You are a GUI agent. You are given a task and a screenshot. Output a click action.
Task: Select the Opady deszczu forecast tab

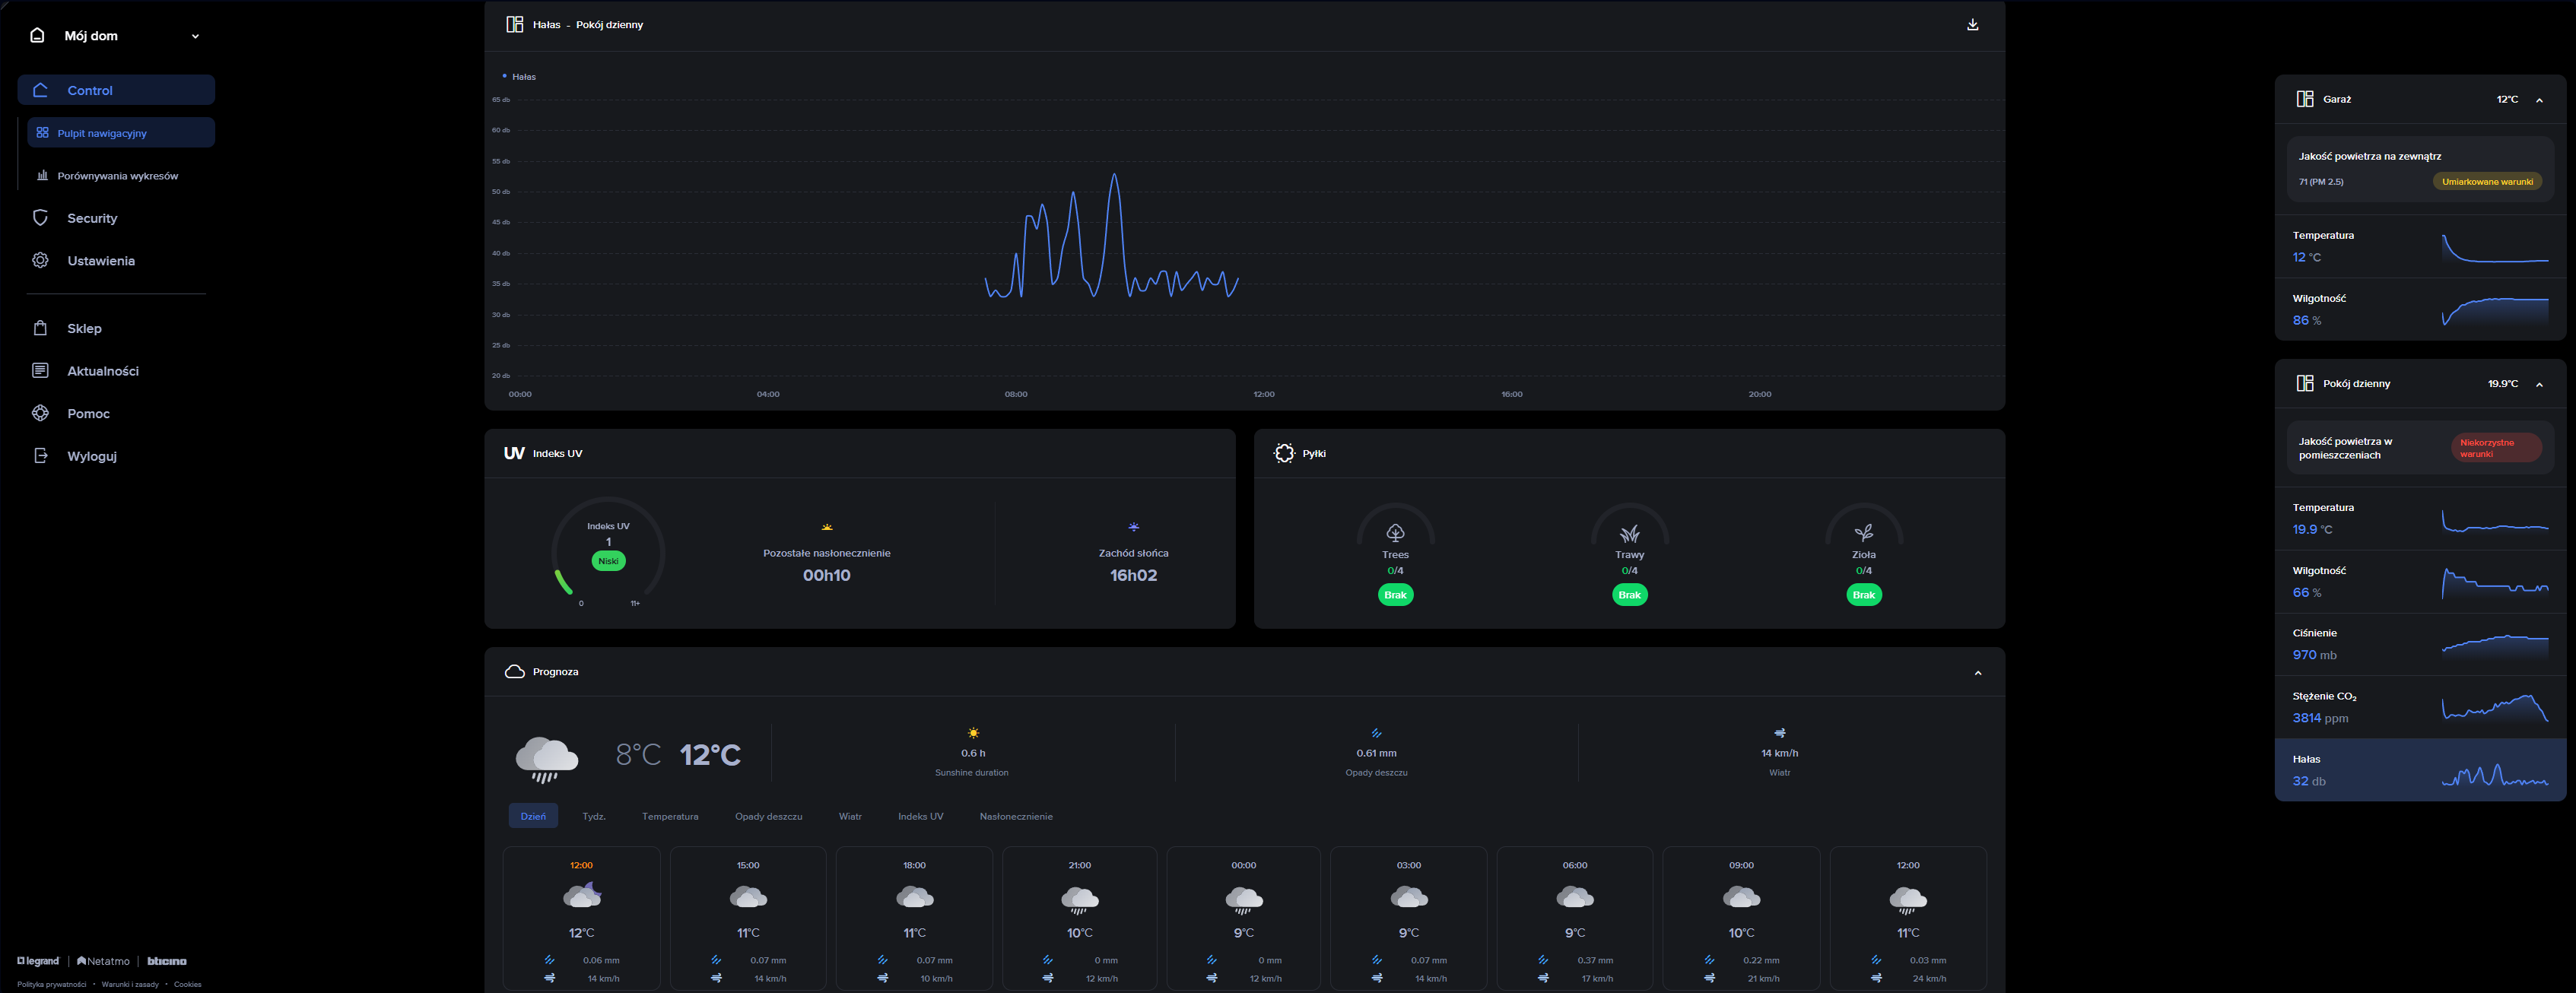768,816
